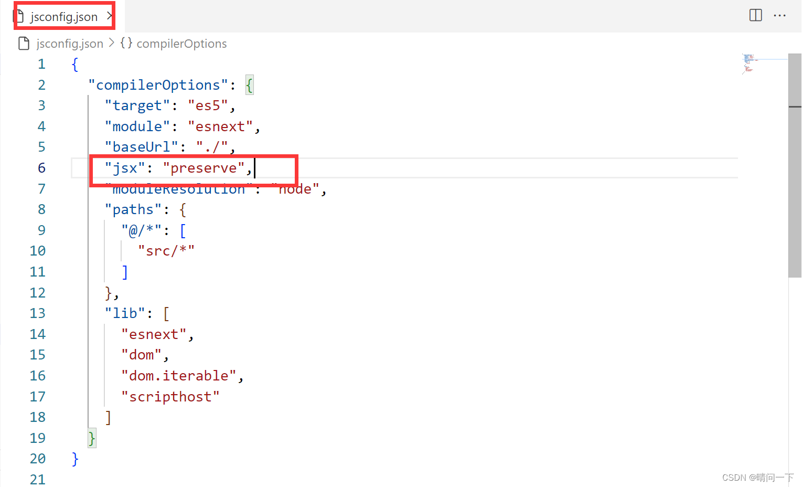Click line number 13 in the gutter
Viewport: 802px width, 487px height.
pyautogui.click(x=38, y=313)
